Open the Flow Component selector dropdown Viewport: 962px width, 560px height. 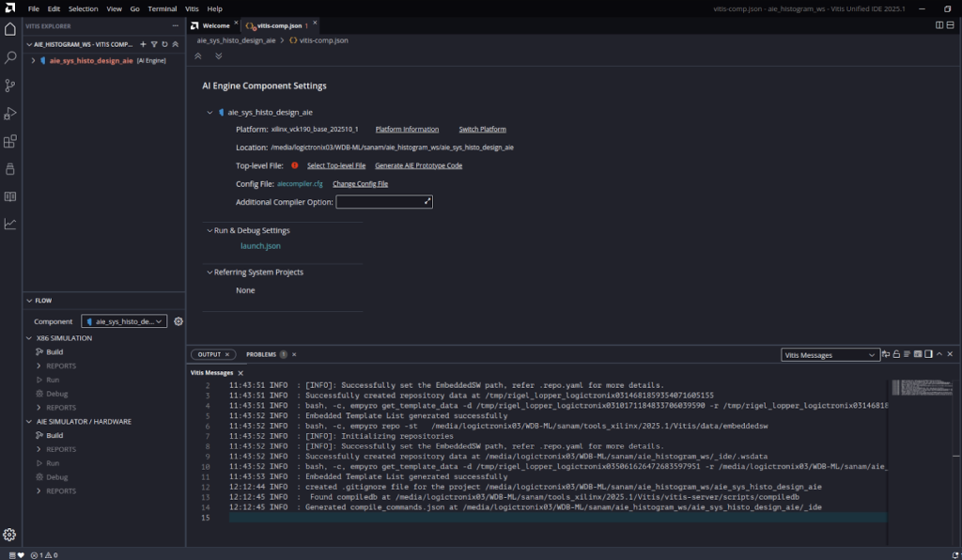click(x=125, y=321)
